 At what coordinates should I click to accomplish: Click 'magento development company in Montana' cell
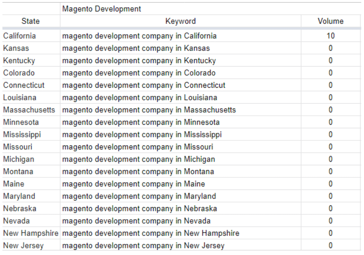tap(180, 171)
